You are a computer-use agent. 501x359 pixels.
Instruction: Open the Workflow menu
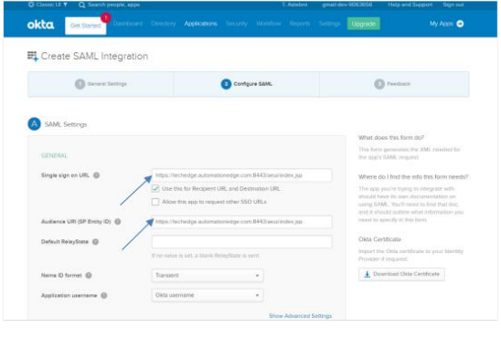(269, 24)
